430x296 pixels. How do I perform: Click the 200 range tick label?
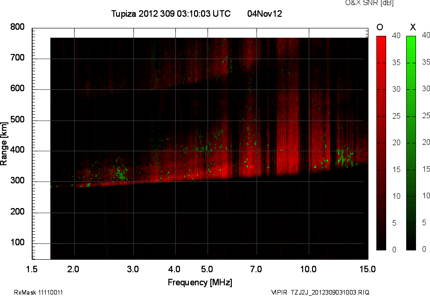coord(17,211)
